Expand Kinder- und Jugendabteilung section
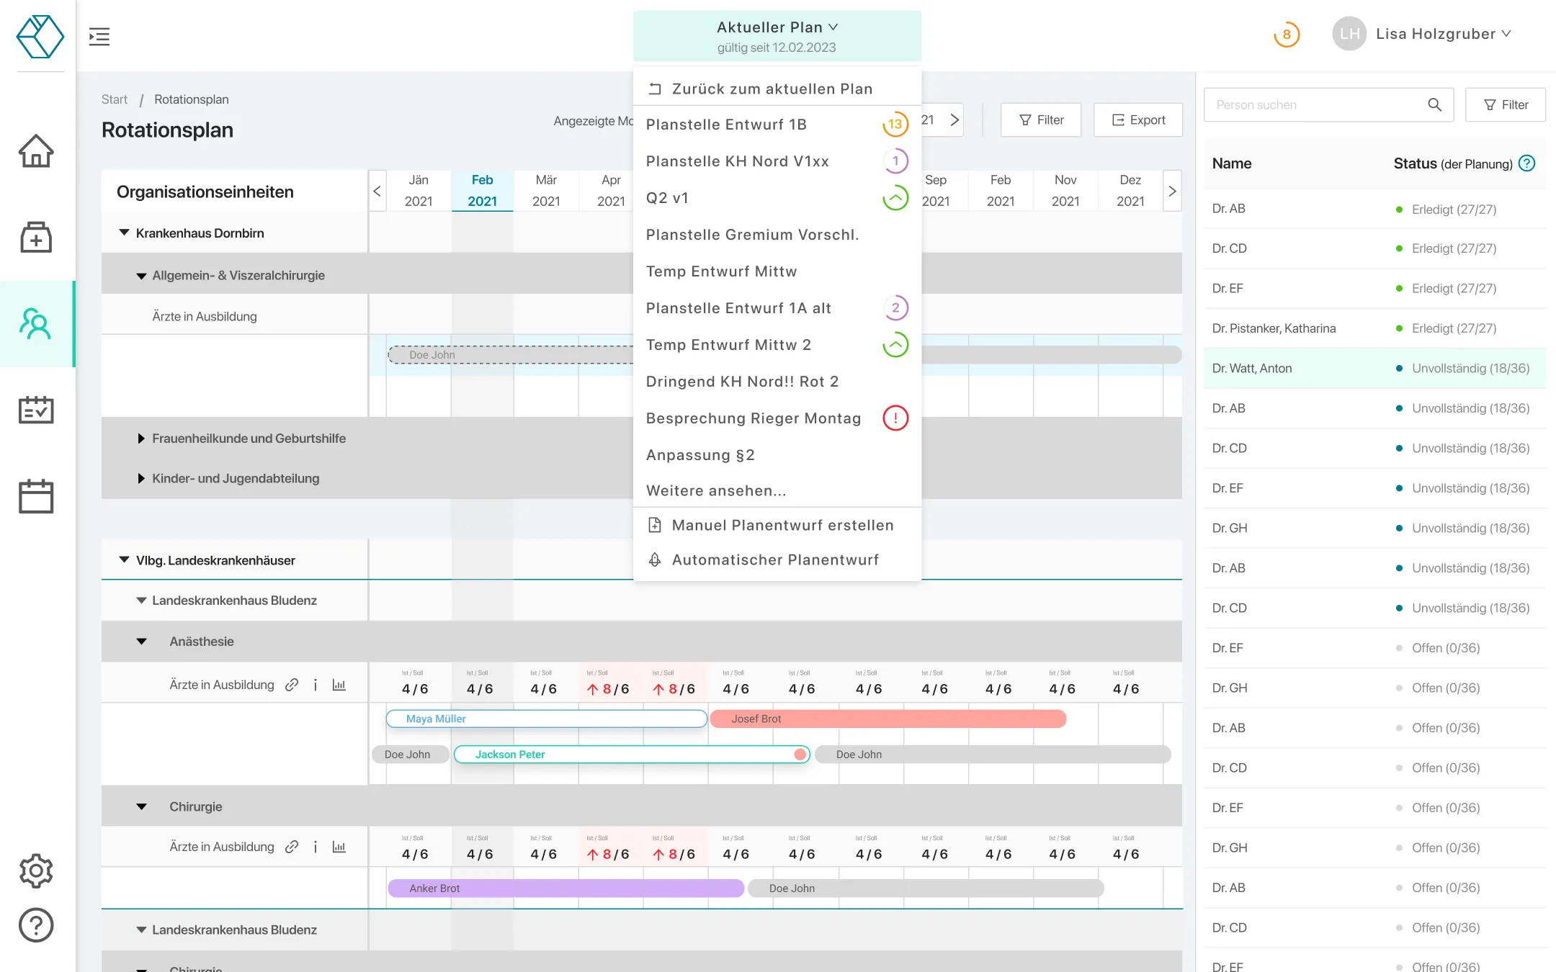The image size is (1556, 972). click(x=141, y=479)
